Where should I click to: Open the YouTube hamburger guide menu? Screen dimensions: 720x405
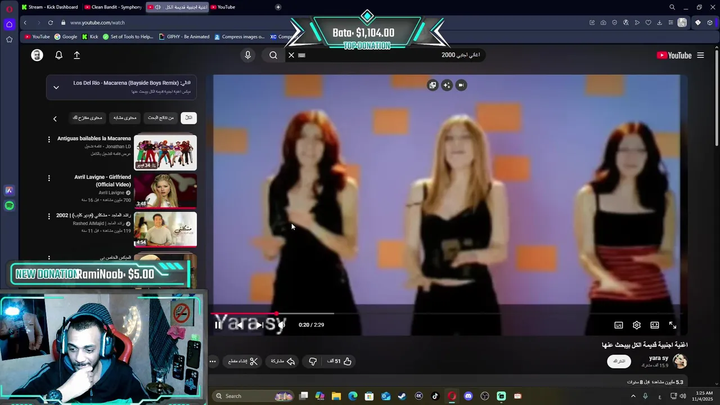coord(700,55)
